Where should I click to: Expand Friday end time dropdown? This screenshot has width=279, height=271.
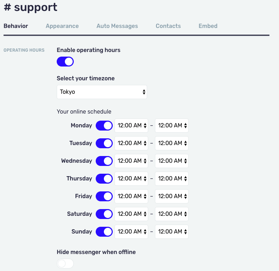click(x=172, y=196)
